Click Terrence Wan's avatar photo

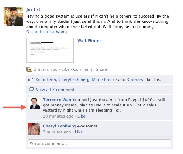pos(34,103)
